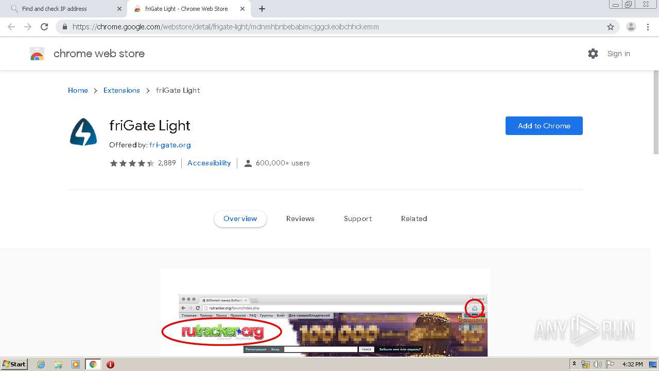
Task: Show the Related tab
Action: click(414, 219)
